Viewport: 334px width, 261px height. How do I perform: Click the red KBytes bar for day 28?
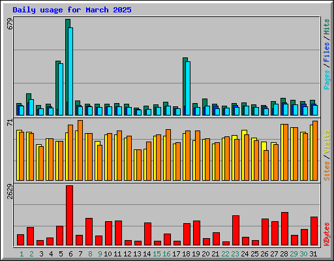pos(285,229)
